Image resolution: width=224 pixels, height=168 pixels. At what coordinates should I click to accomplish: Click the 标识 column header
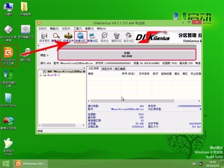click(x=156, y=74)
